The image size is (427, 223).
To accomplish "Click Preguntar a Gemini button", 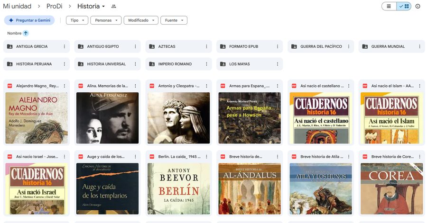I will 29,20.
